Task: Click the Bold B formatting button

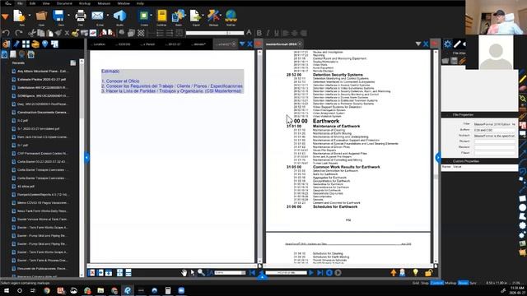Action: (x=259, y=33)
